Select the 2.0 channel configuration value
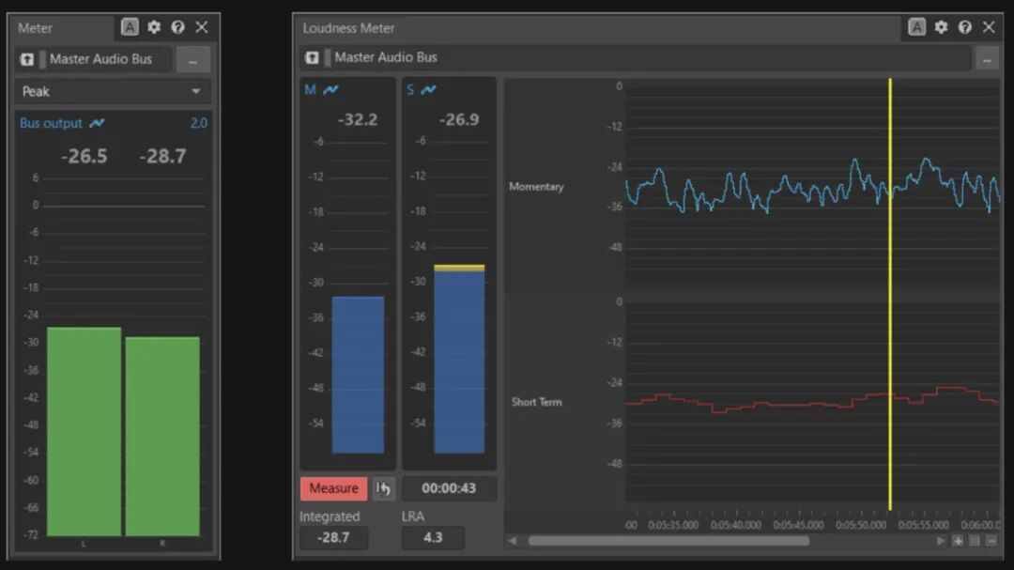Viewport: 1014px width, 570px height. pyautogui.click(x=198, y=123)
